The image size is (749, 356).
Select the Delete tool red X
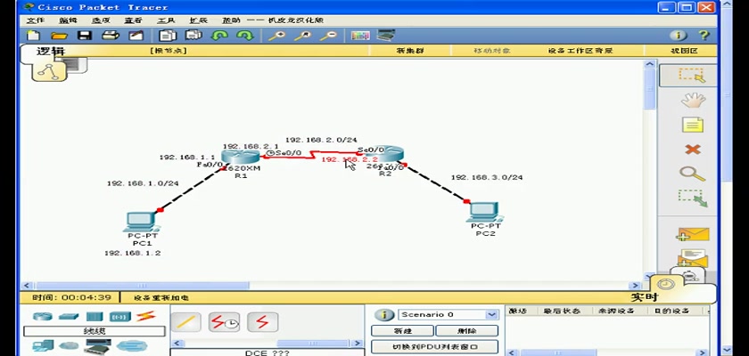coord(692,150)
